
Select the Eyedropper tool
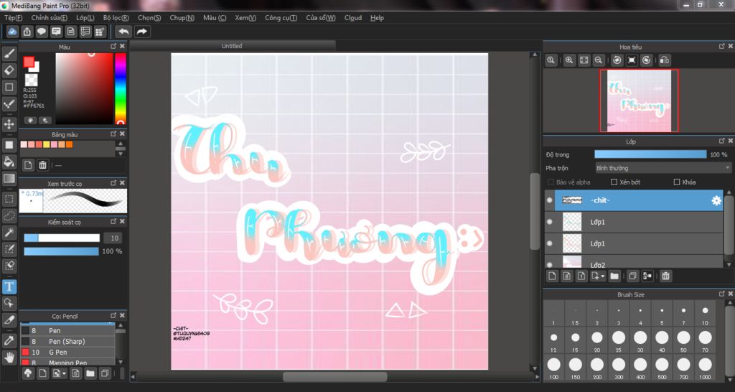tap(9, 340)
